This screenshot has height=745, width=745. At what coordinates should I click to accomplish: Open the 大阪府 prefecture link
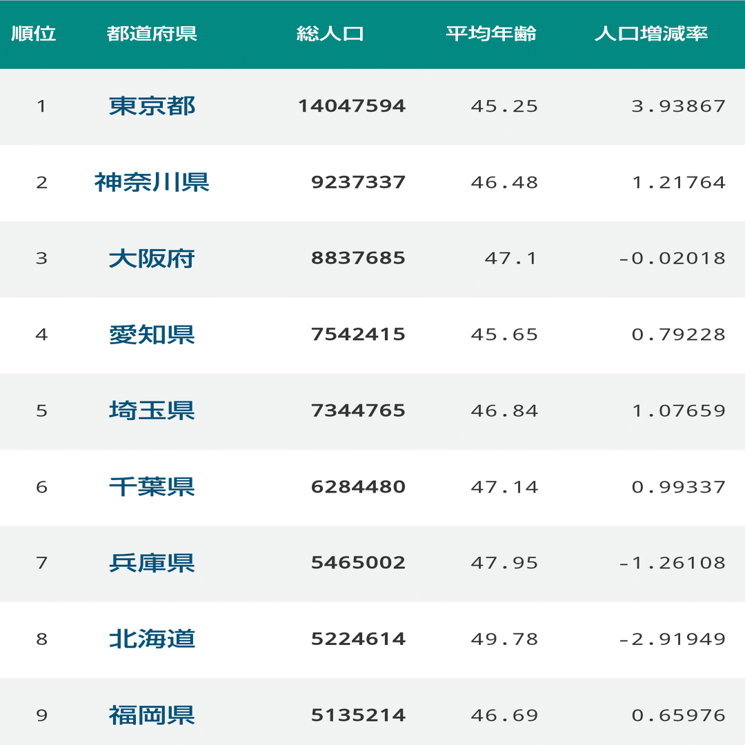point(152,259)
